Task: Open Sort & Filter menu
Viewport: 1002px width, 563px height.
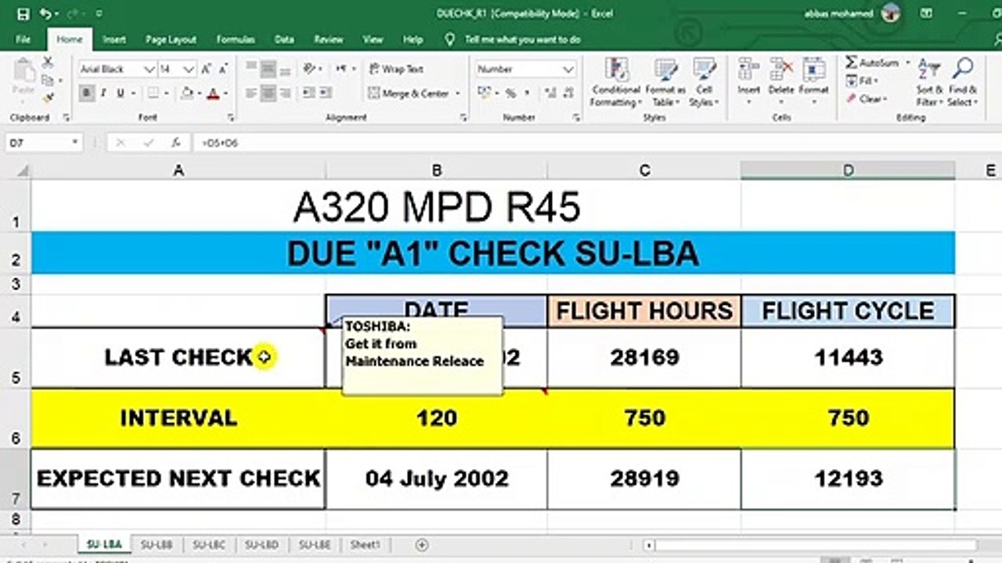Action: click(x=929, y=82)
